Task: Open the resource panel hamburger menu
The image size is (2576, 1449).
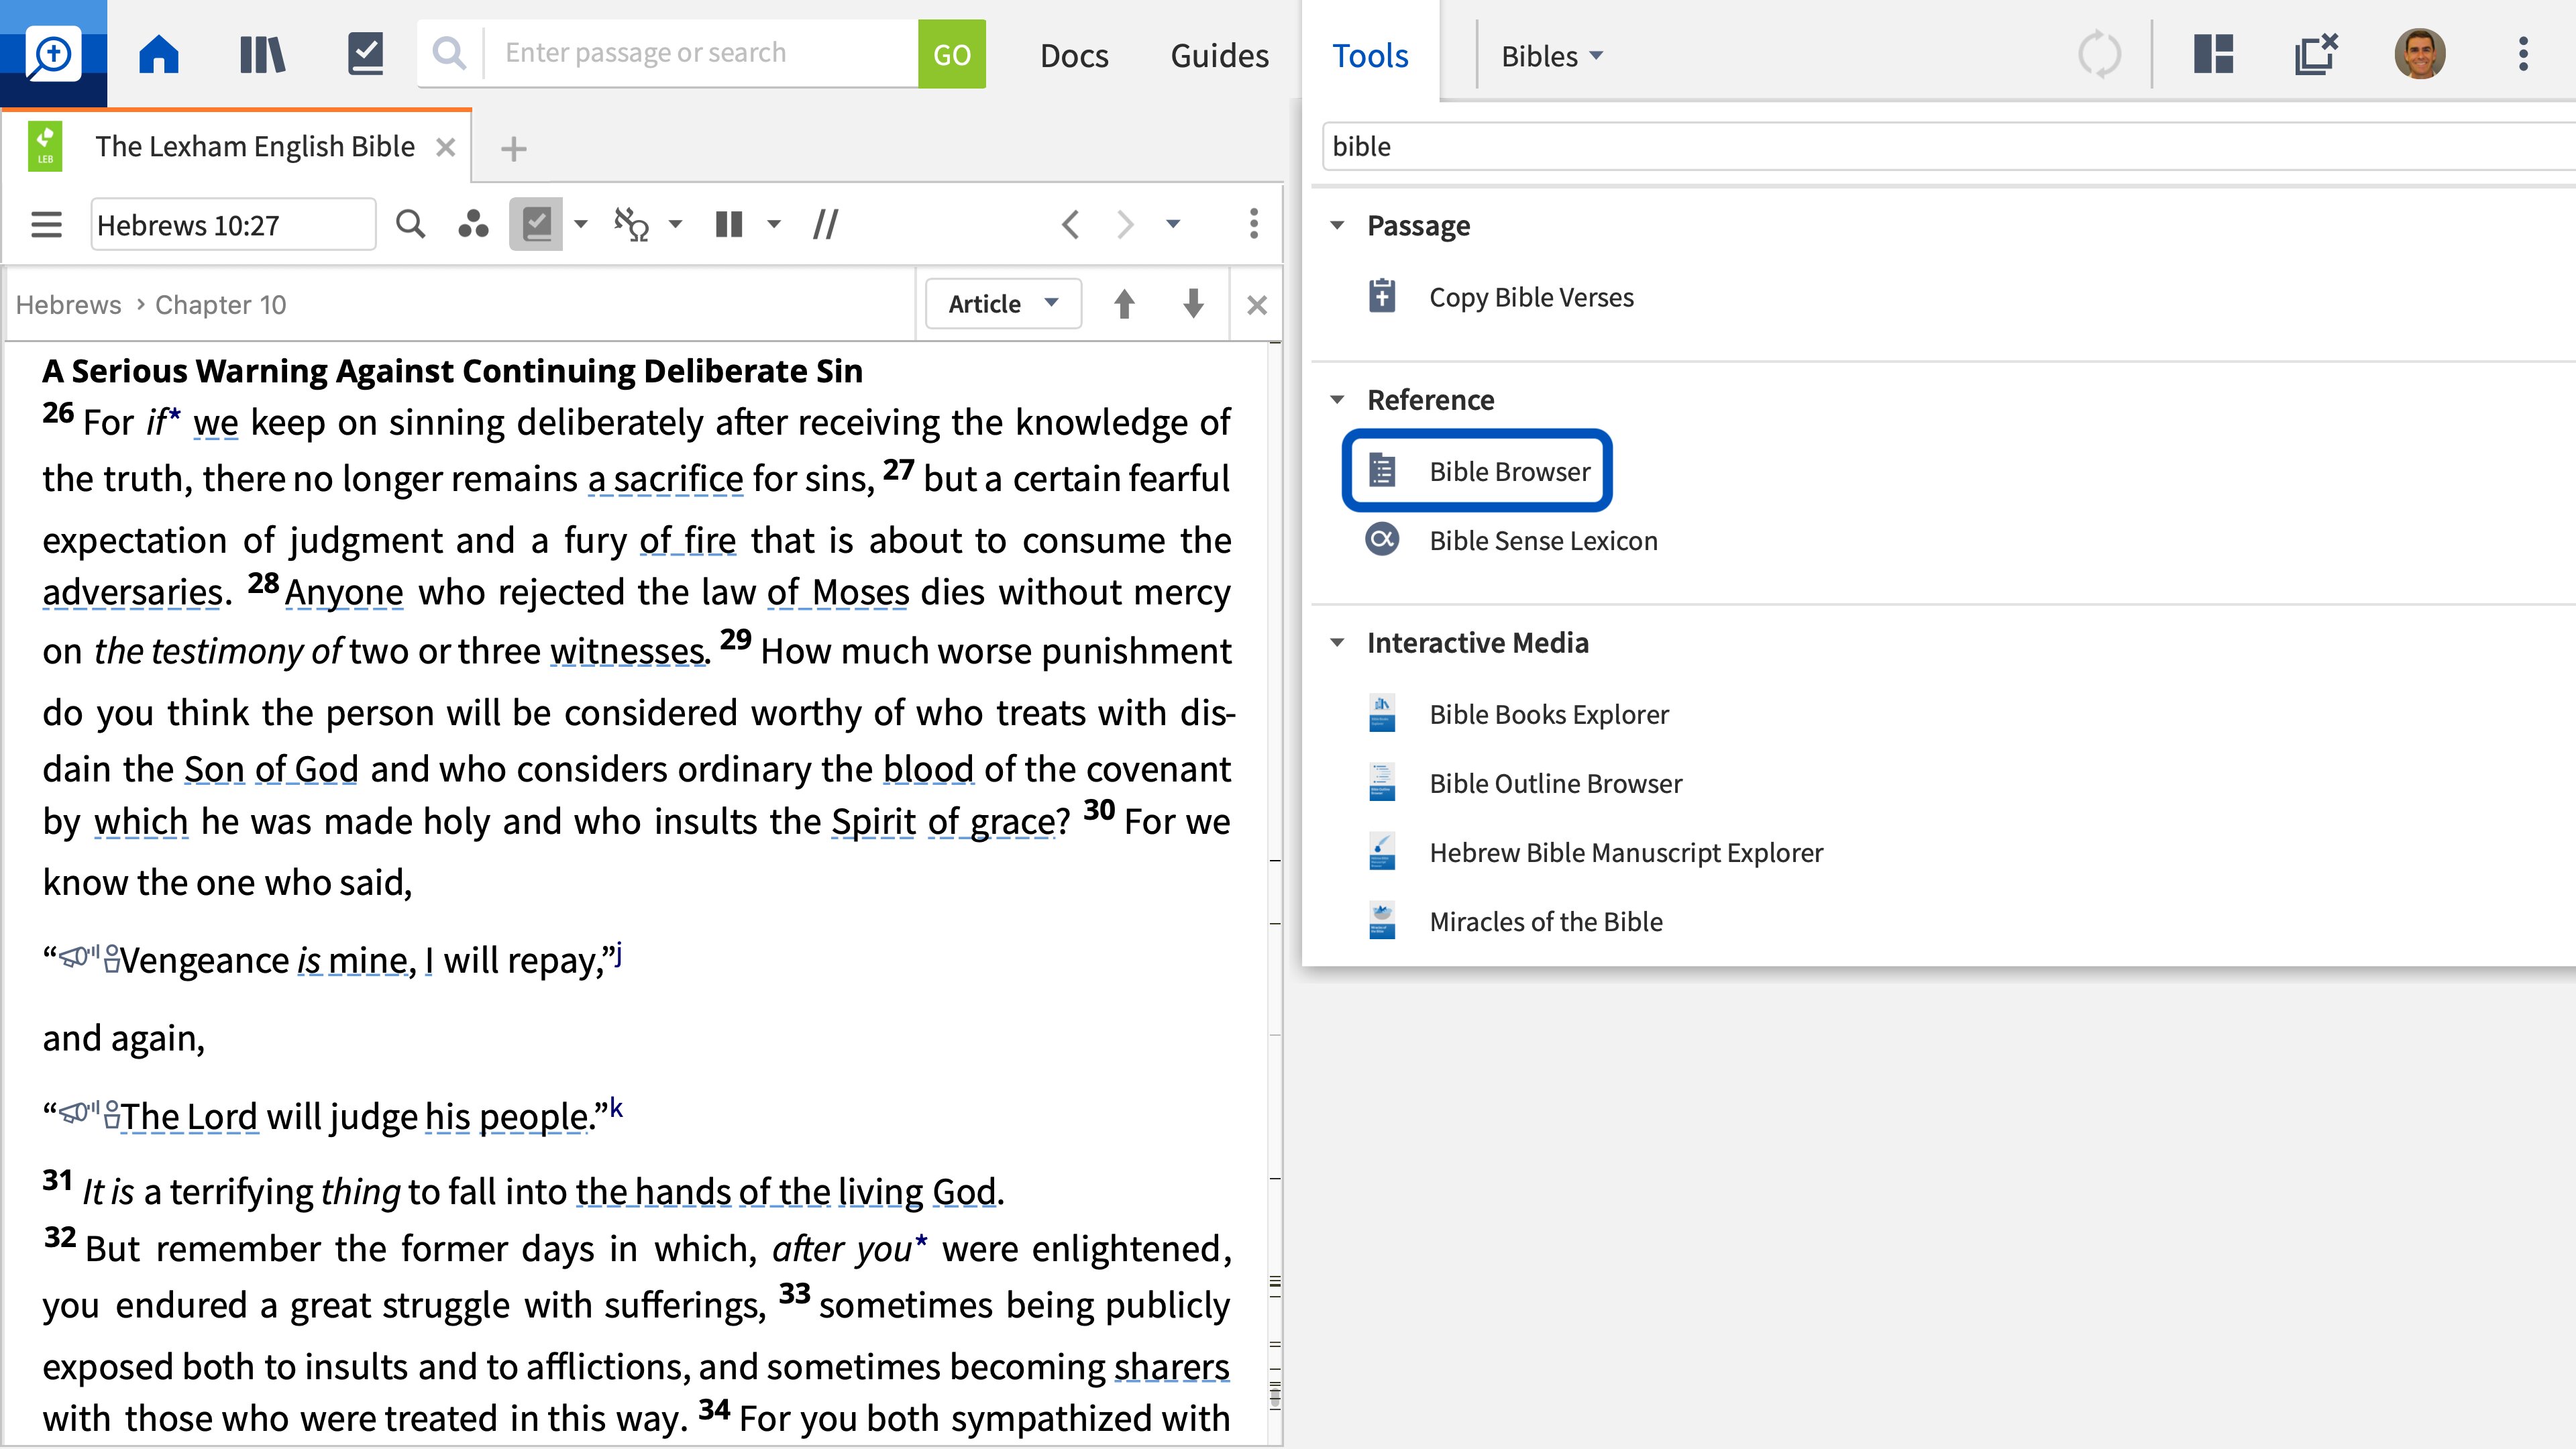Action: coord(46,224)
